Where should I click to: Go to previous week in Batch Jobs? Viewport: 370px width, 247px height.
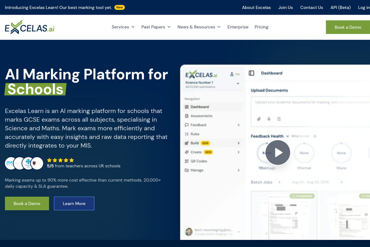tap(280, 182)
